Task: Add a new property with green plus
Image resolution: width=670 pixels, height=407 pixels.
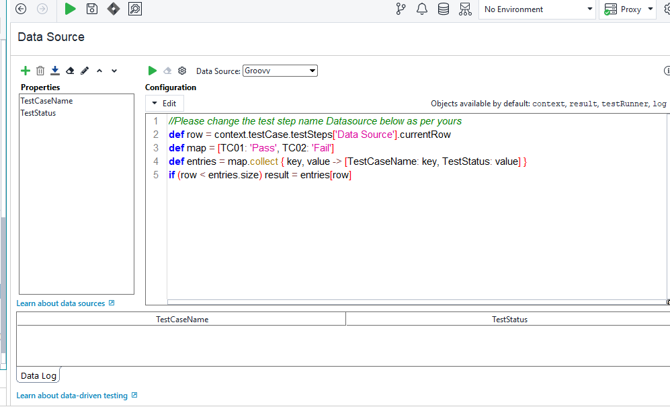Action: [x=26, y=71]
